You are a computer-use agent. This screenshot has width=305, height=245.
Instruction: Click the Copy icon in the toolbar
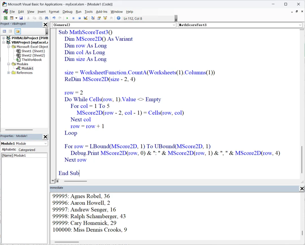click(x=34, y=18)
